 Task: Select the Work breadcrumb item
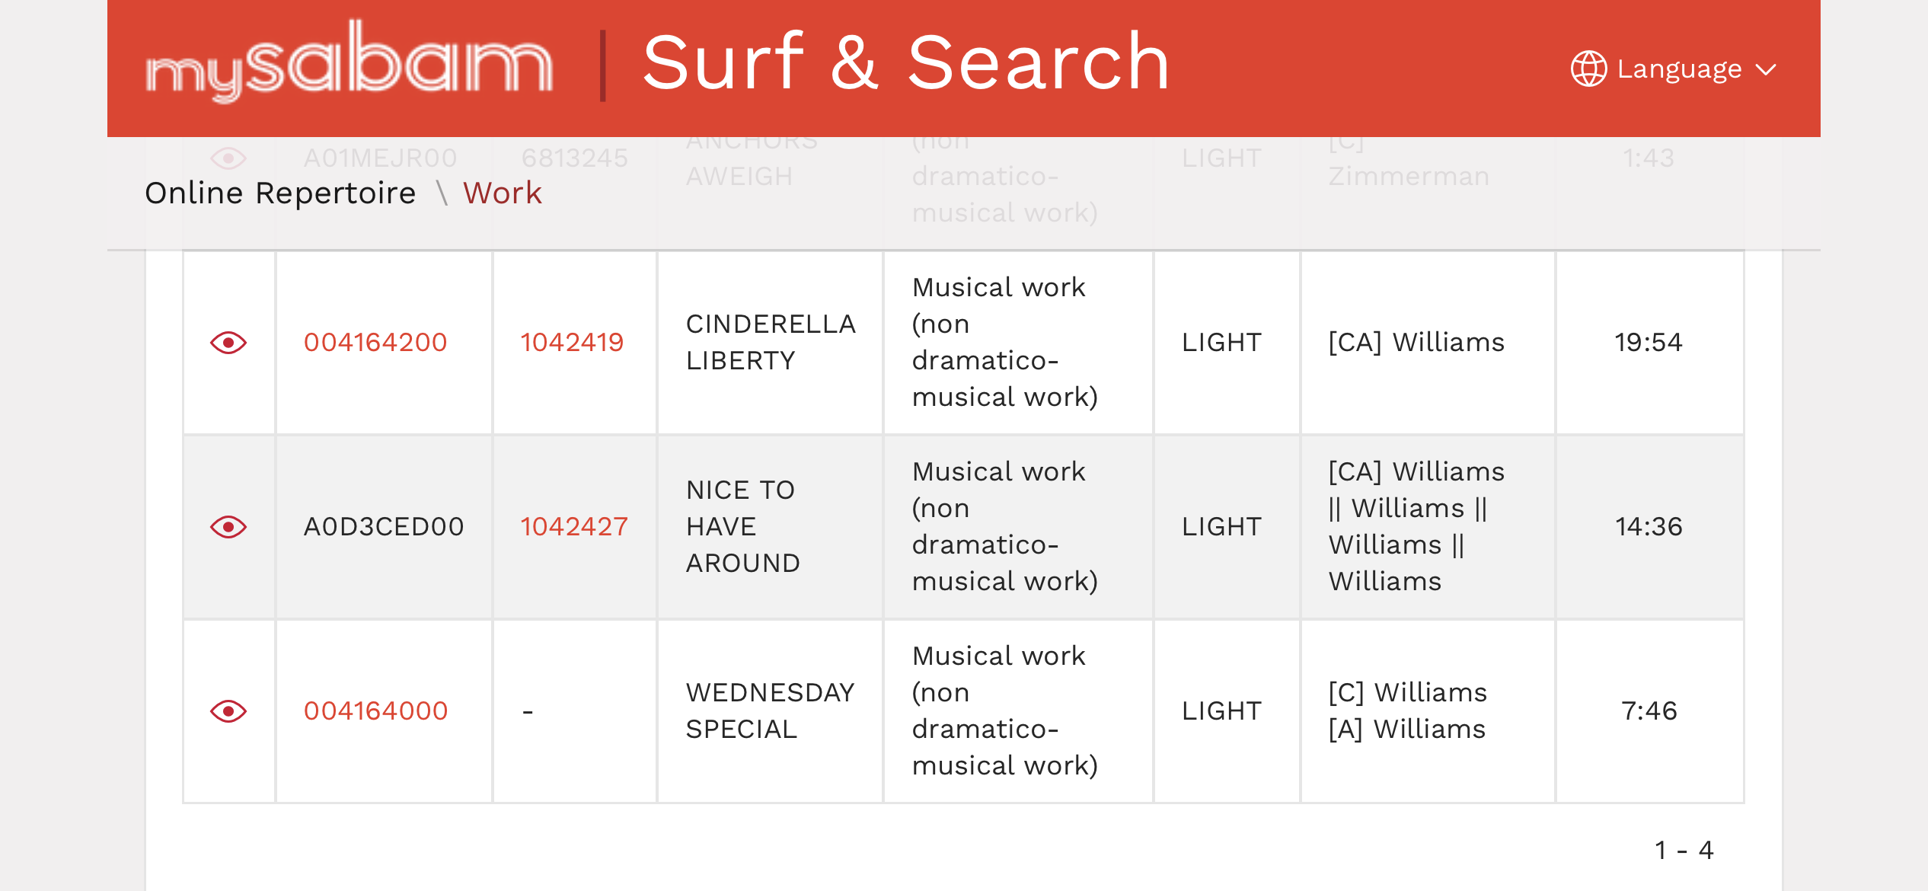[503, 193]
